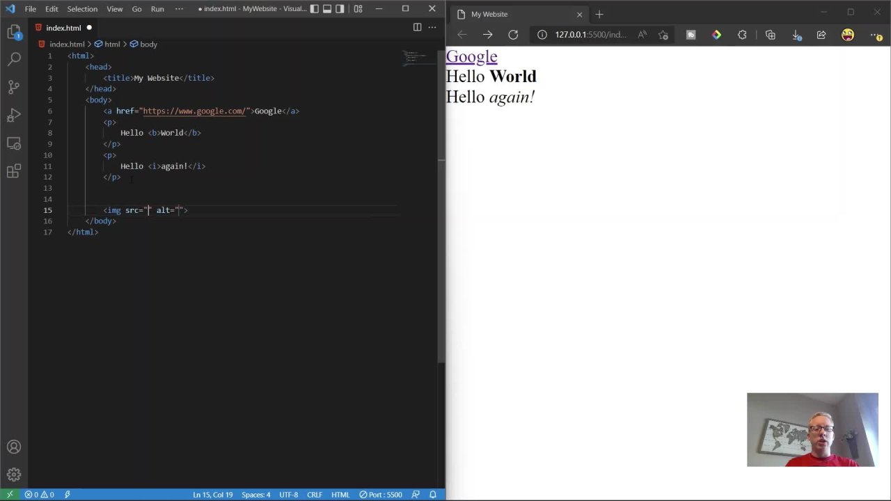Image resolution: width=891 pixels, height=501 pixels.
Task: Open the editor's more actions ... menu
Action: pyautogui.click(x=432, y=27)
